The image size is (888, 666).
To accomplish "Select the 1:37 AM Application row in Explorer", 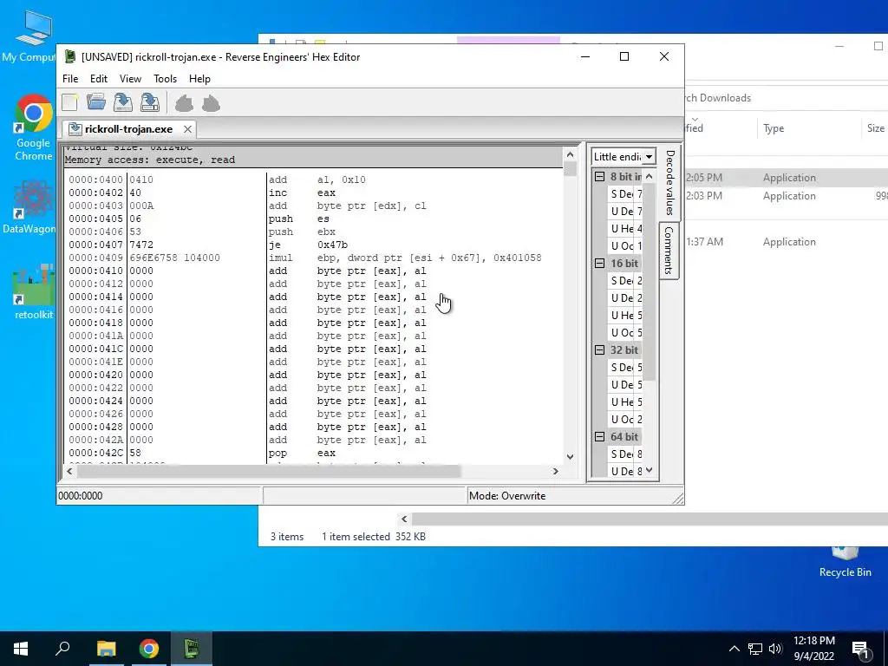I will pyautogui.click(x=786, y=242).
